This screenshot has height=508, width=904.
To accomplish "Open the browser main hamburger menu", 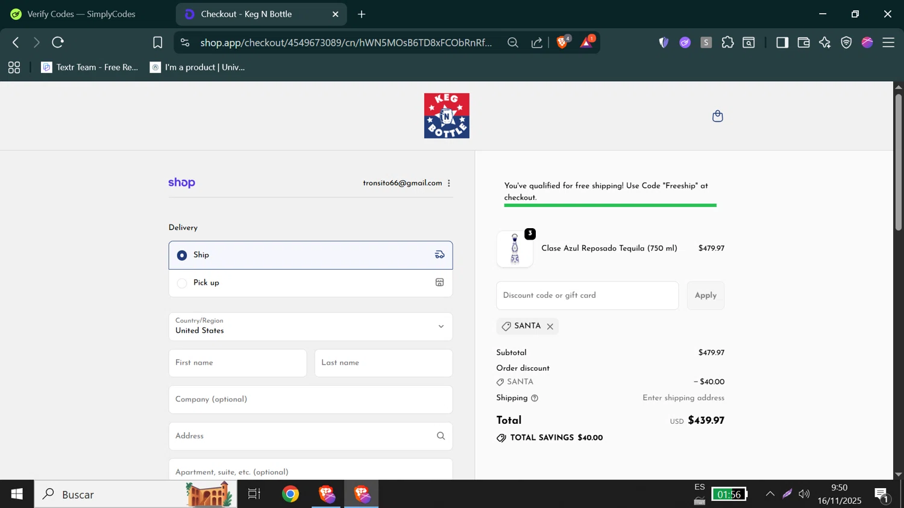I will [888, 42].
